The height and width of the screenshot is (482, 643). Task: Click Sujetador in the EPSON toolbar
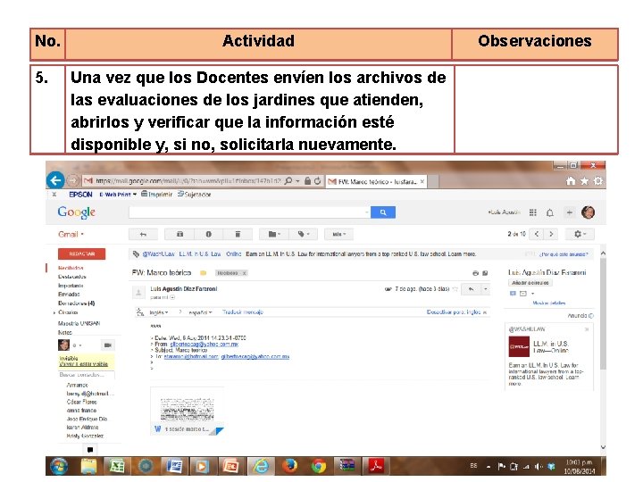(x=195, y=195)
